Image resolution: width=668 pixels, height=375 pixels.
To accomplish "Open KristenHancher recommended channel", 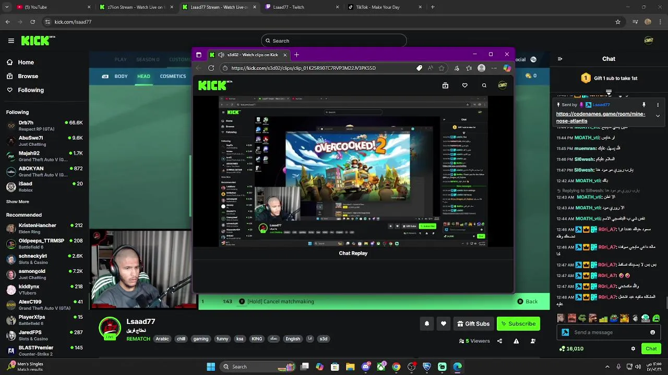I will (x=44, y=228).
